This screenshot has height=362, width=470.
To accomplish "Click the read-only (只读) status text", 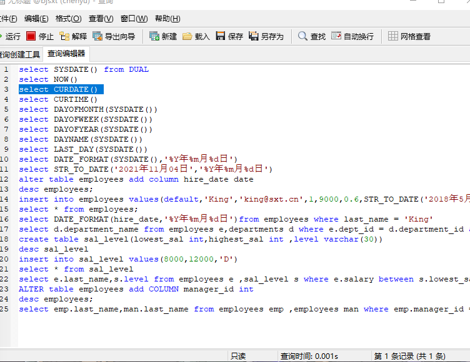I will click(238, 356).
